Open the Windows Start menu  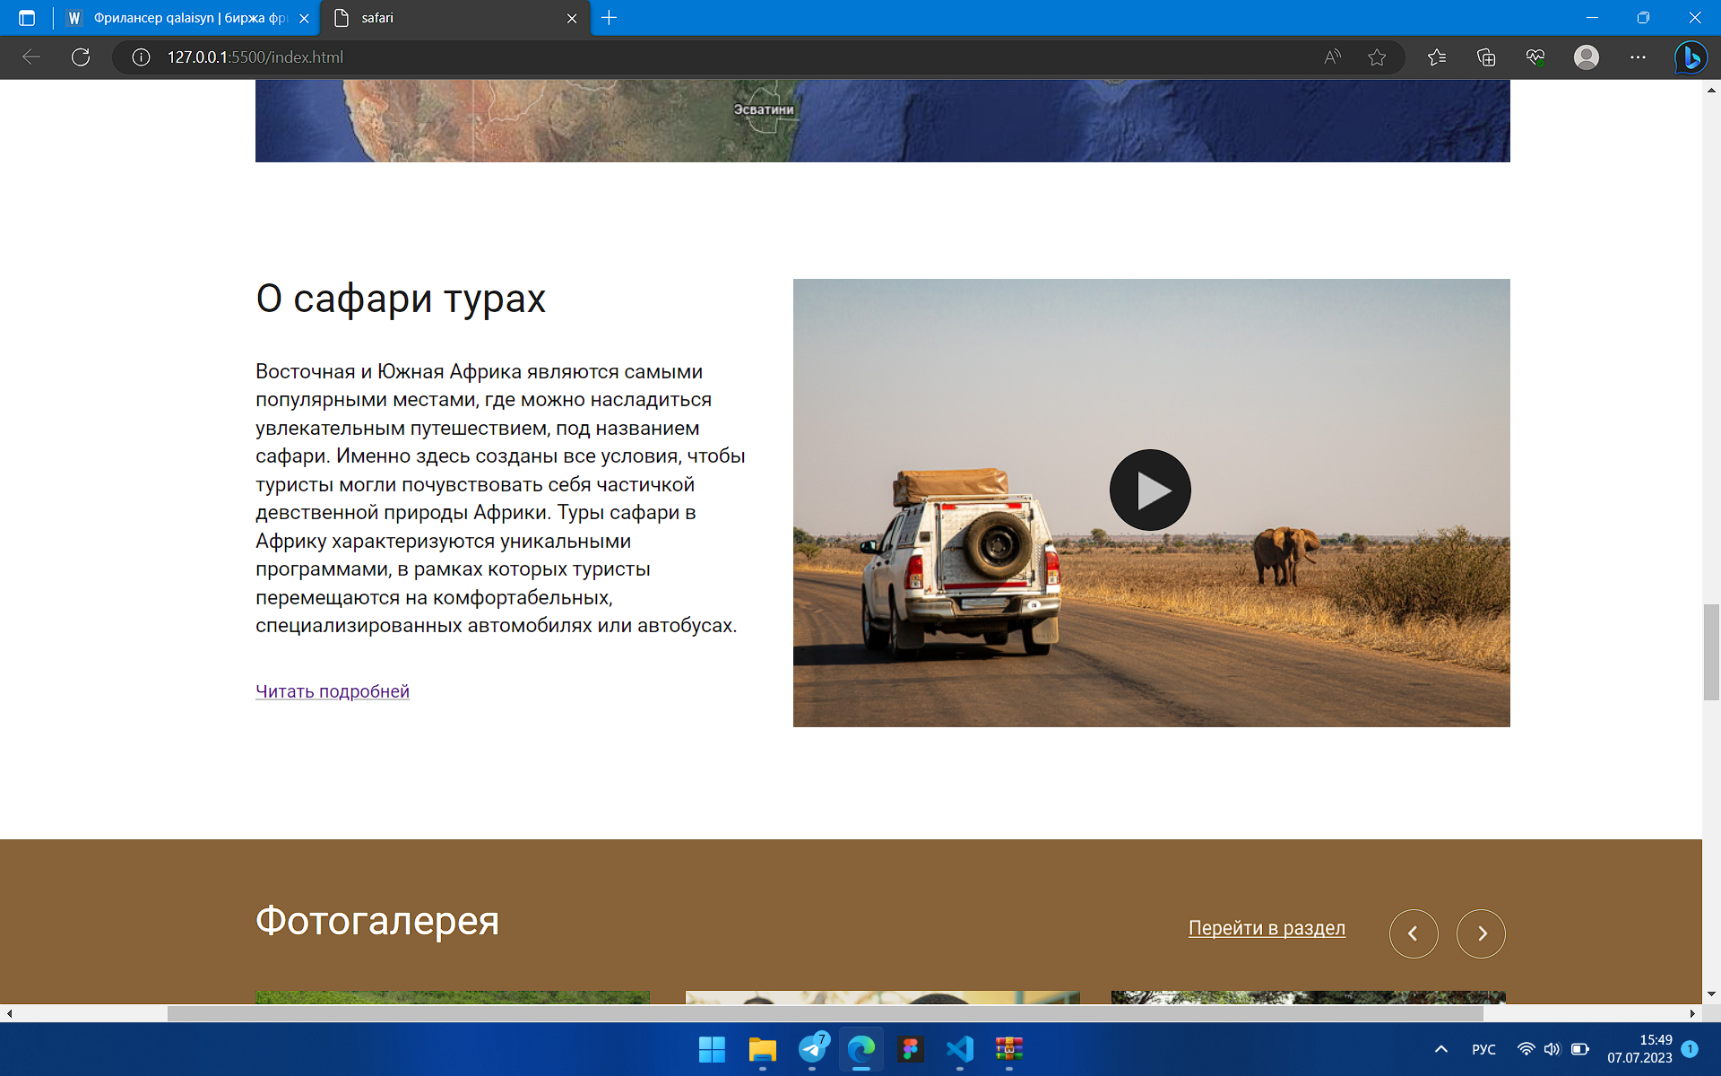[712, 1049]
